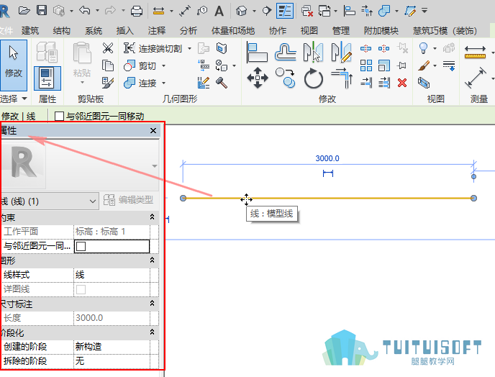This screenshot has width=495, height=377.
Task: Open the 注释 ribbon tab
Action: point(157,31)
